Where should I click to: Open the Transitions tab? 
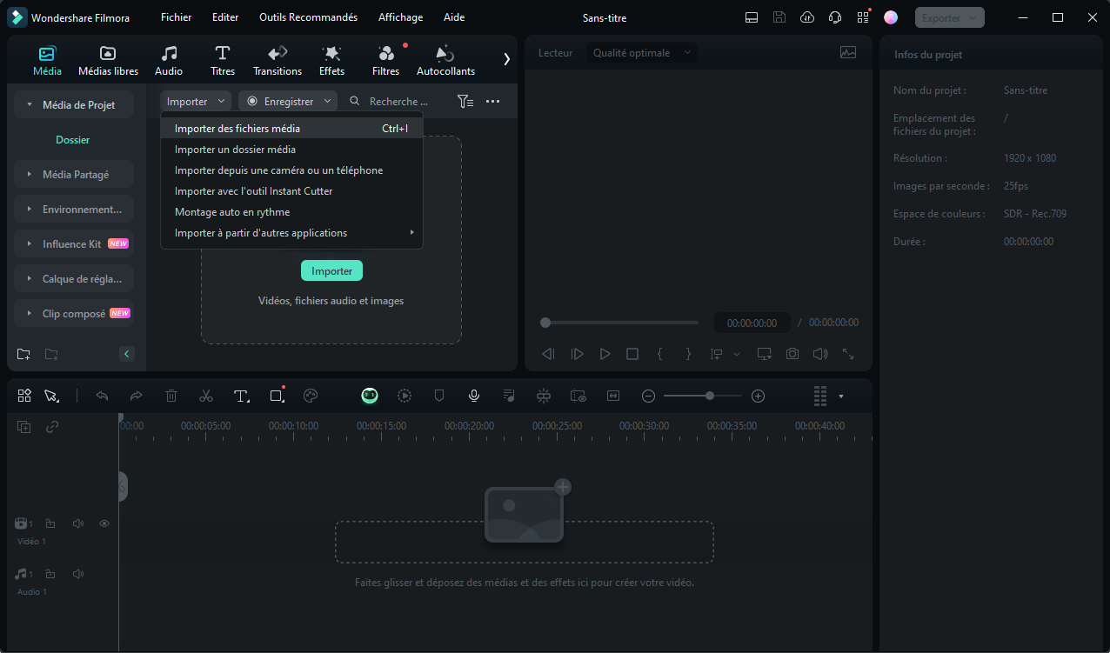[277, 61]
